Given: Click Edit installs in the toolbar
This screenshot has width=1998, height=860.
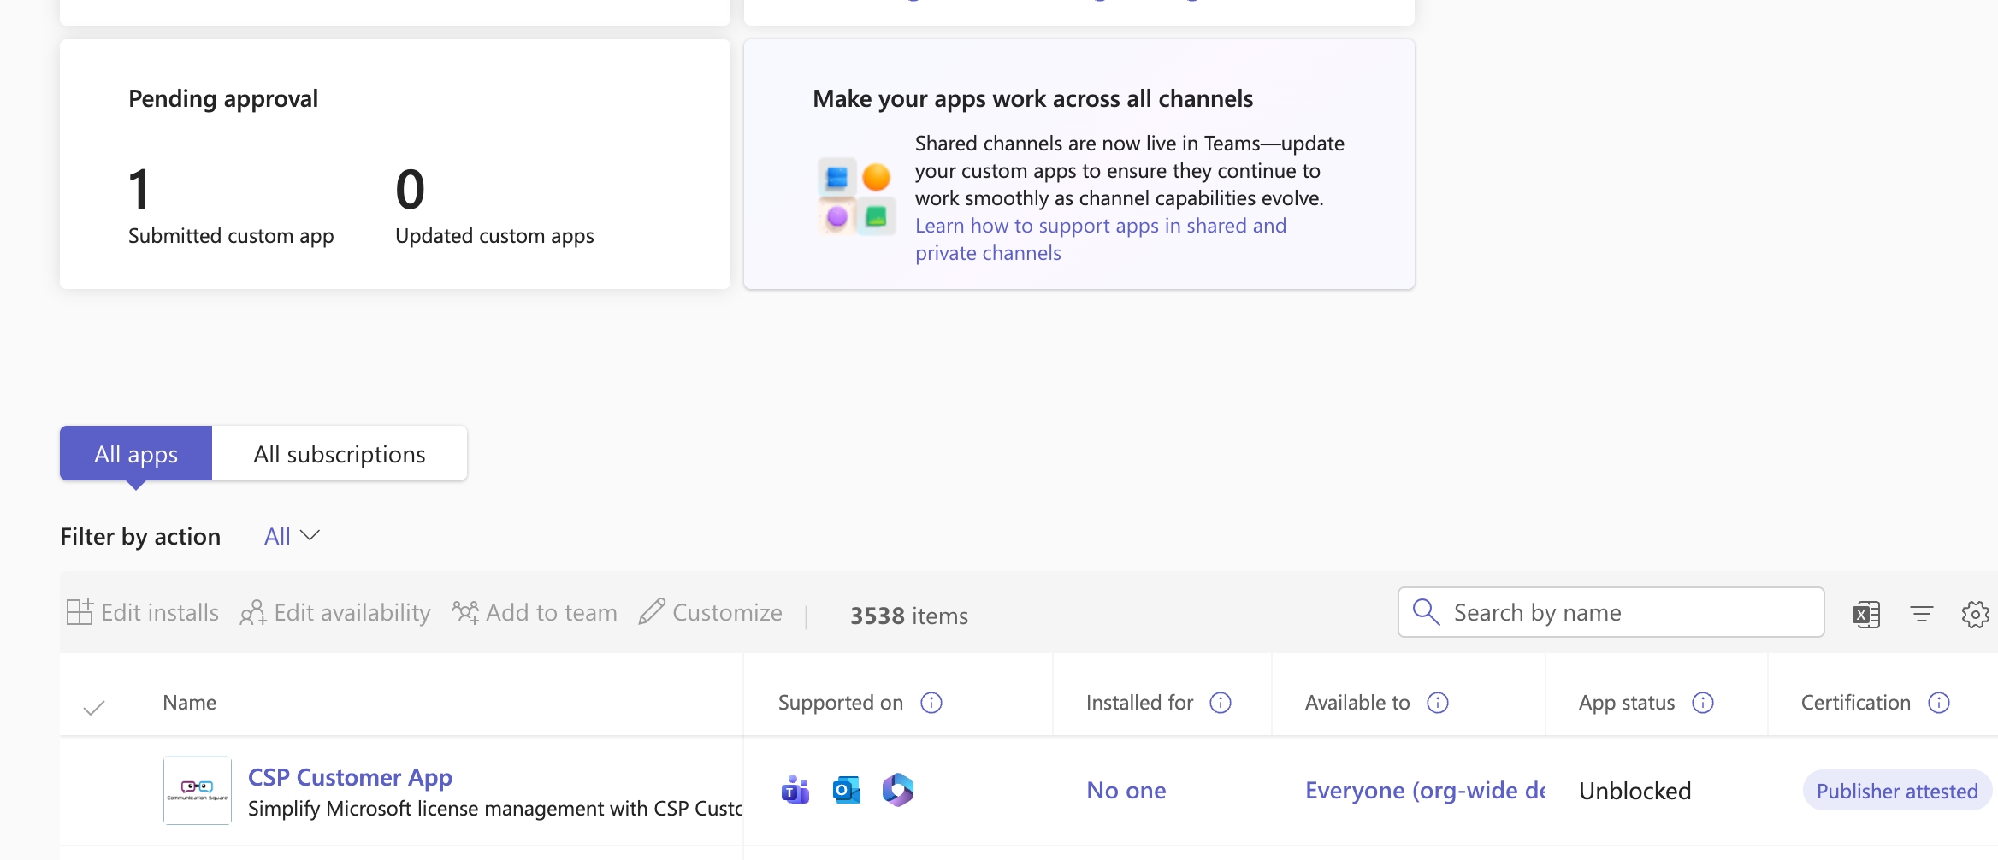Looking at the screenshot, I should tap(143, 612).
